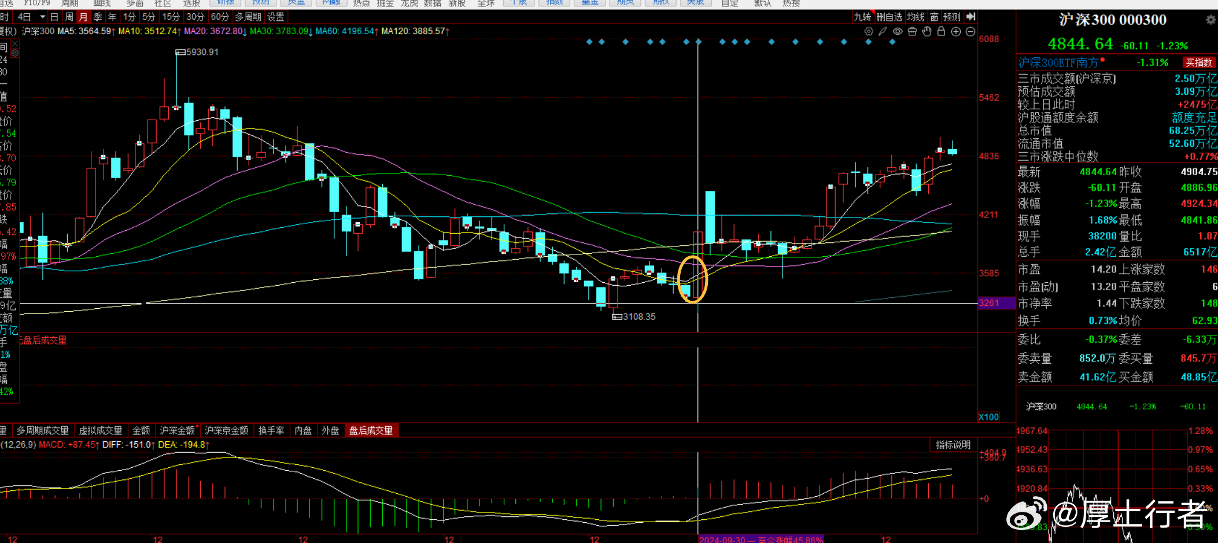Open the 全球 top menu item
1218x543 pixels.
(486, 3)
